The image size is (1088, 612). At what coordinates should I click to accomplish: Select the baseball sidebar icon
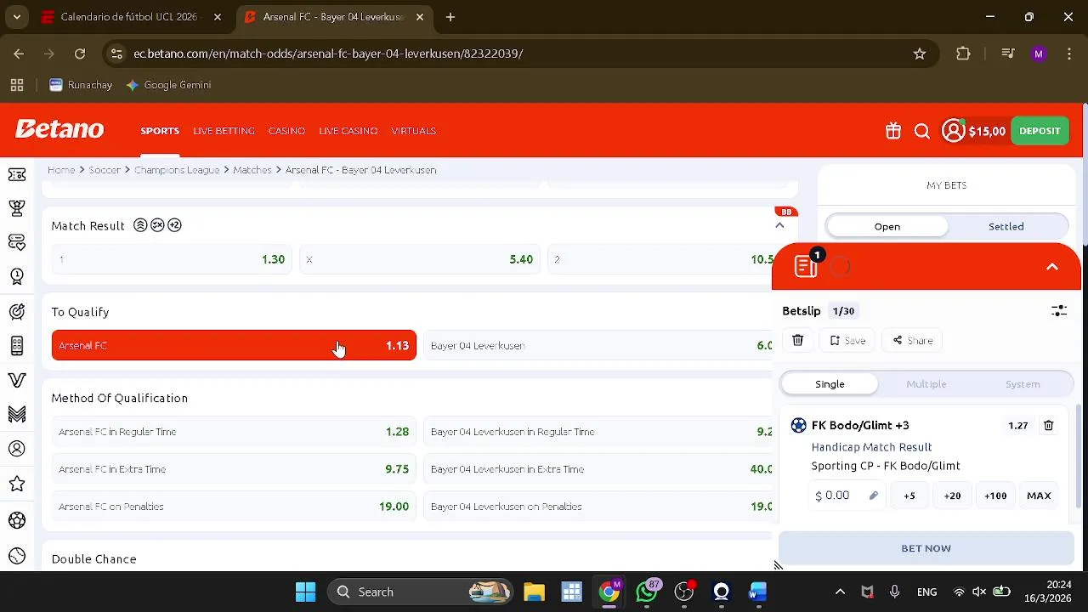coord(16,556)
